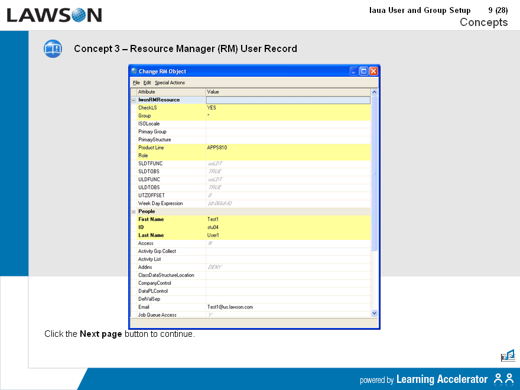Select the Week Day Expression attribute

(x=161, y=203)
